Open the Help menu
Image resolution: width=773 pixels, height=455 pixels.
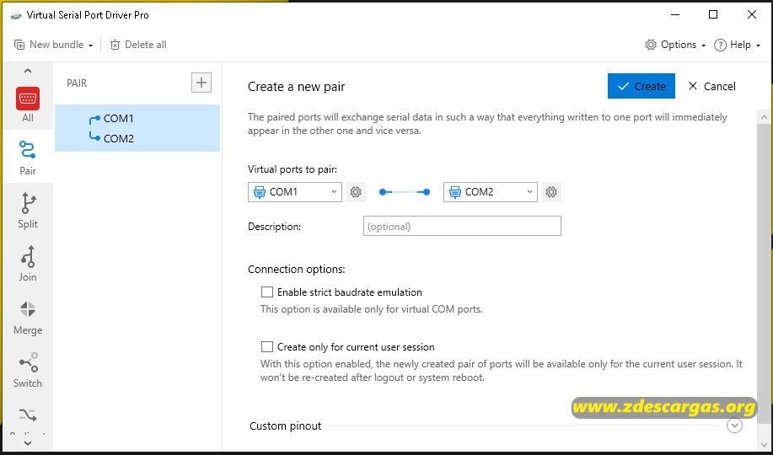[x=737, y=45]
